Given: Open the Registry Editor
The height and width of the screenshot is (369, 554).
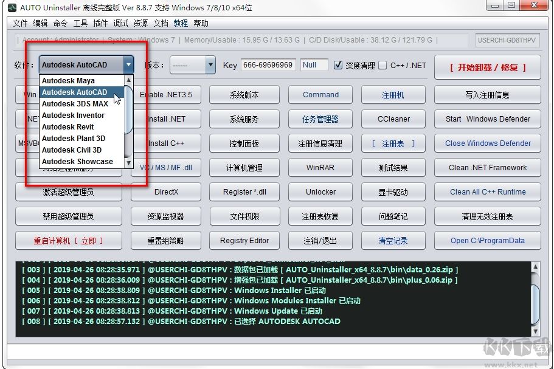Looking at the screenshot, I should pyautogui.click(x=244, y=240).
